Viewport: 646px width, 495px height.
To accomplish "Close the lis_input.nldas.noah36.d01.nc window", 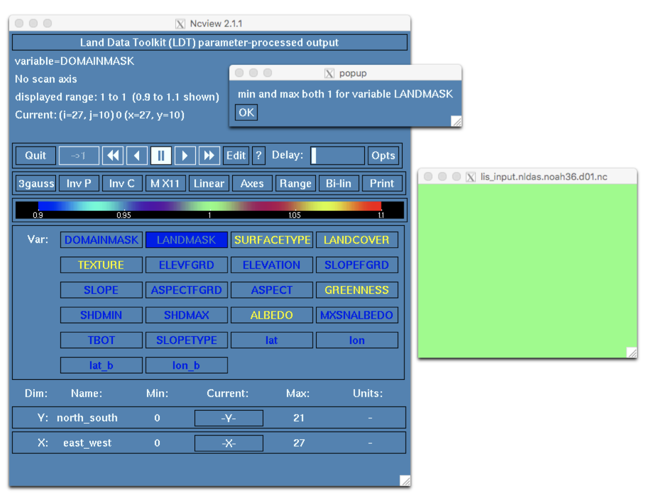I will 428,177.
